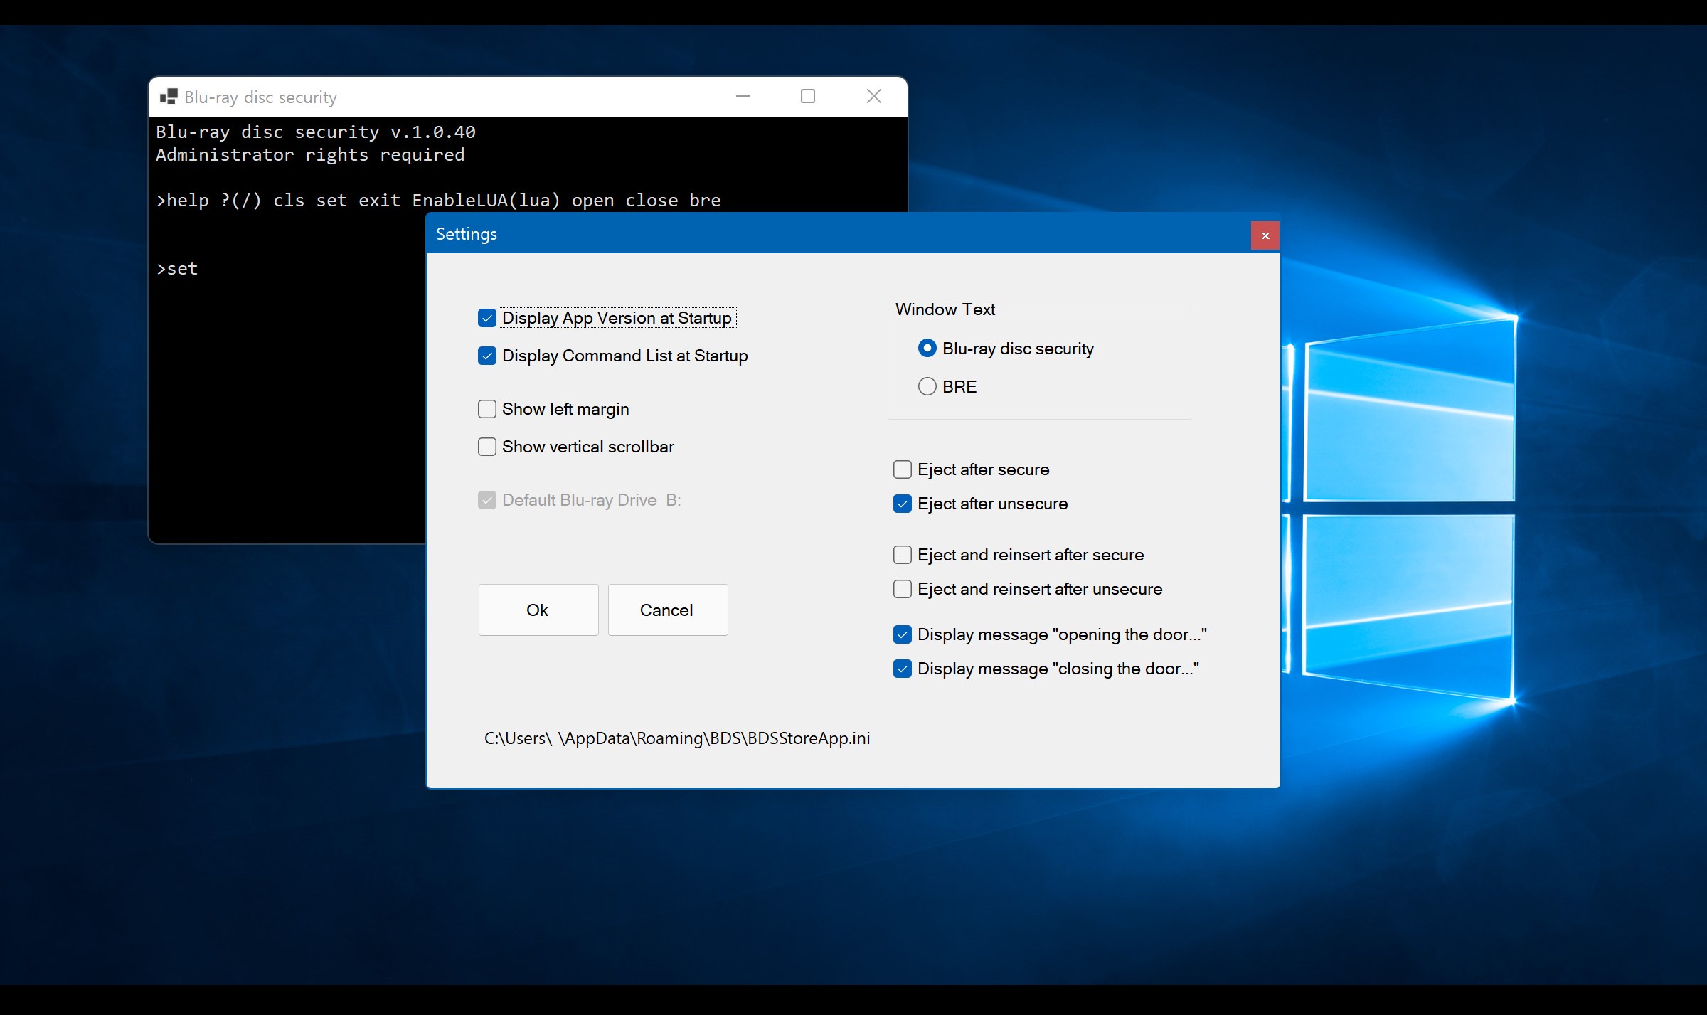Image resolution: width=1707 pixels, height=1015 pixels.
Task: Enable Show vertical scrollbar checkbox
Action: [x=487, y=447]
